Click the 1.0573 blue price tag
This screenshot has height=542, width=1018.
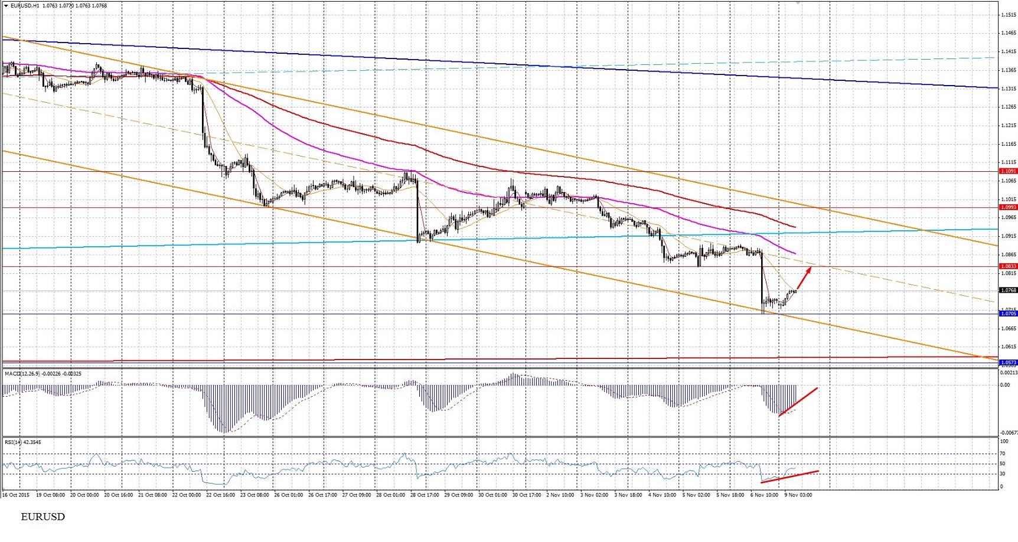1008,362
